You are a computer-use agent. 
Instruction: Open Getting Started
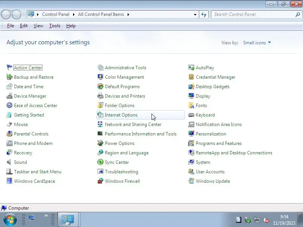coord(29,115)
